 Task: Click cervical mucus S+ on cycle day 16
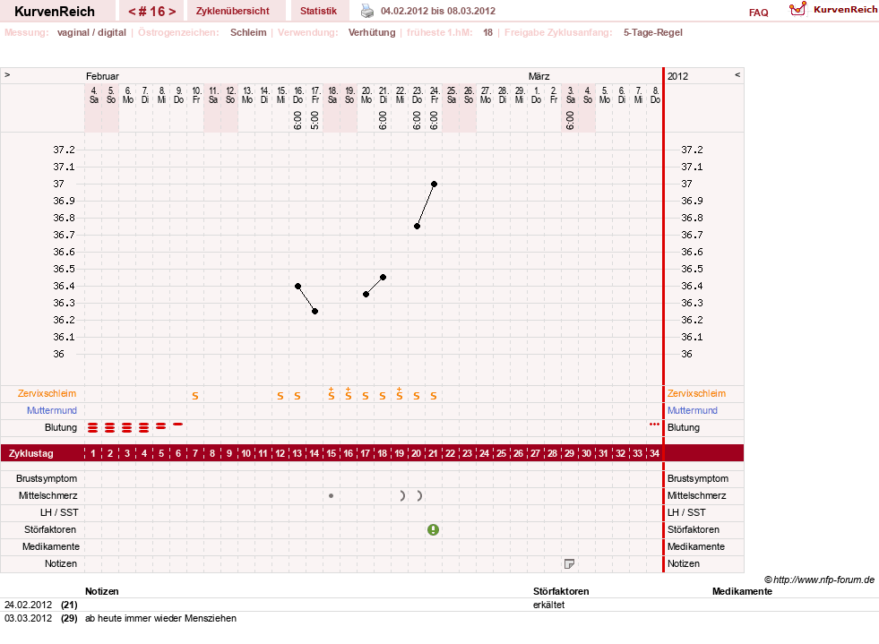[349, 393]
